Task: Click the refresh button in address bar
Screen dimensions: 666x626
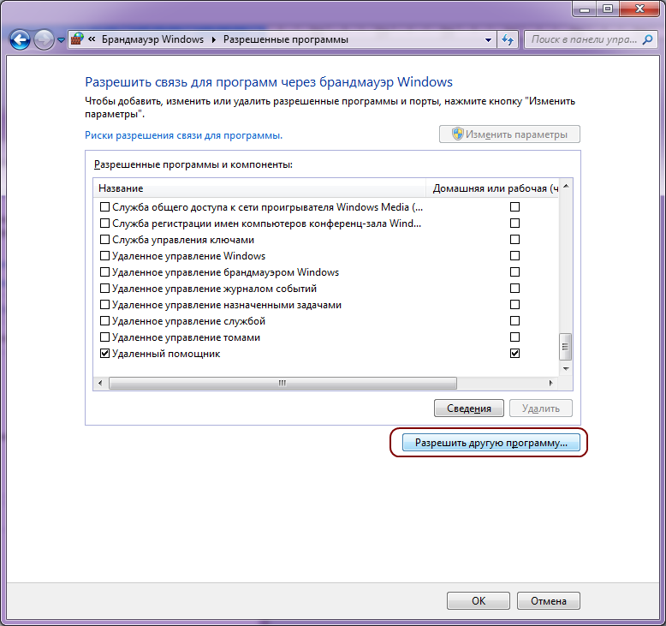Action: click(x=508, y=40)
